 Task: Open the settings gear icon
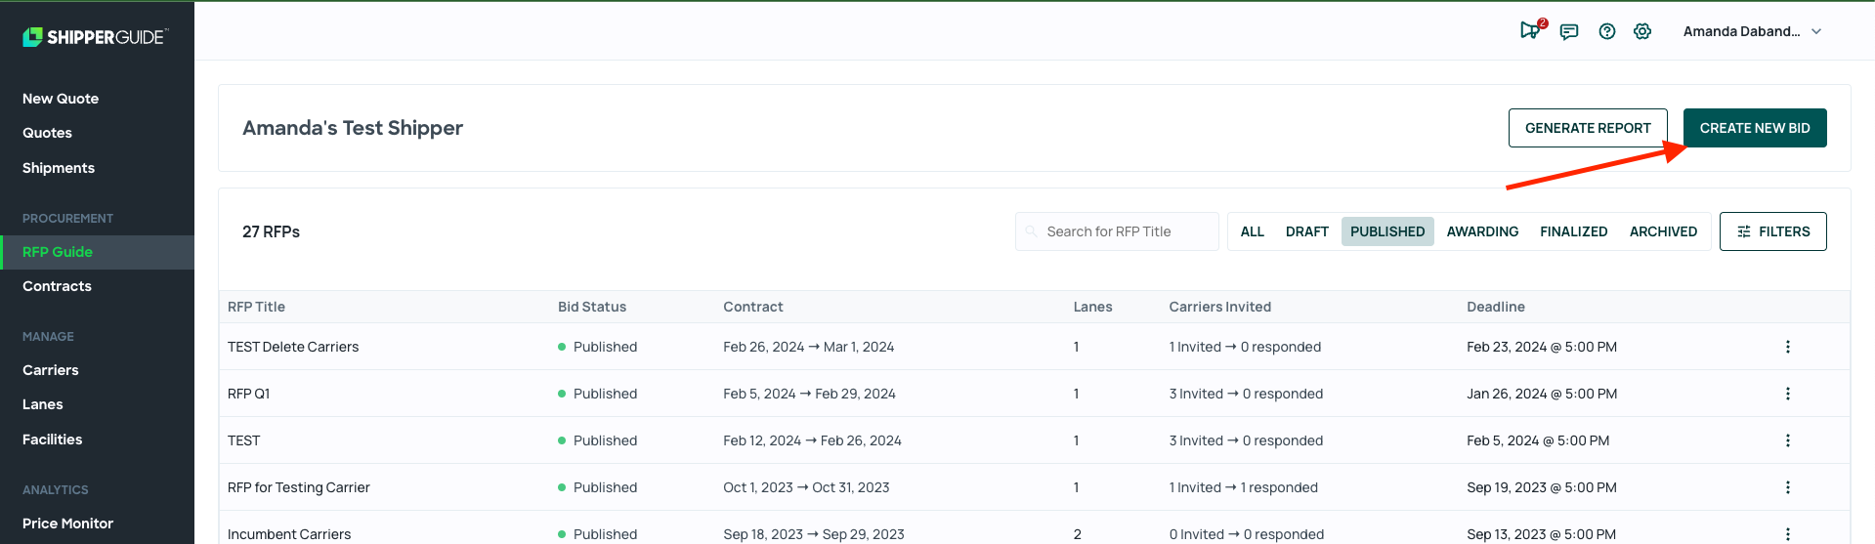(1642, 31)
